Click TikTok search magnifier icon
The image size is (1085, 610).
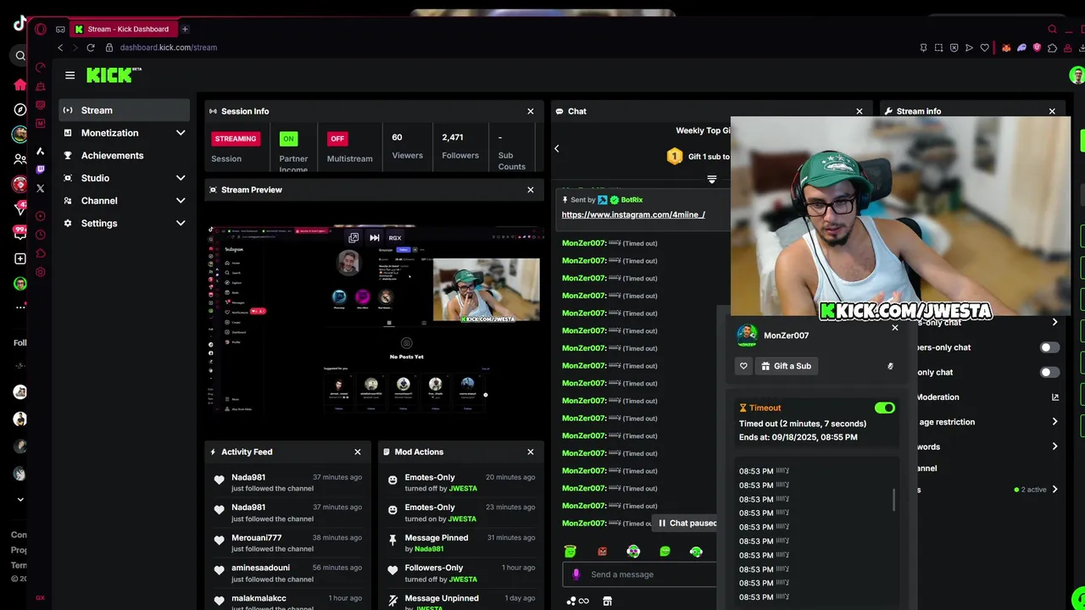tap(20, 56)
